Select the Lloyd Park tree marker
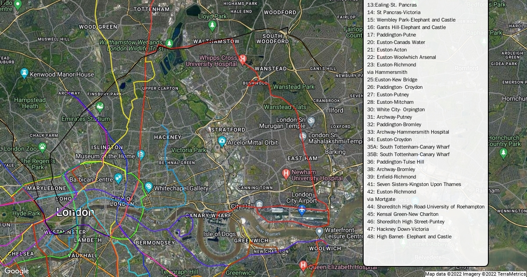527x277 pixels. 213,26
